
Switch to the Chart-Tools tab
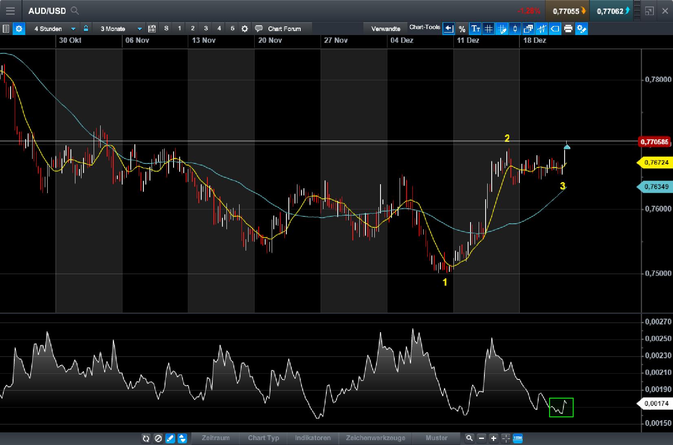coord(424,28)
